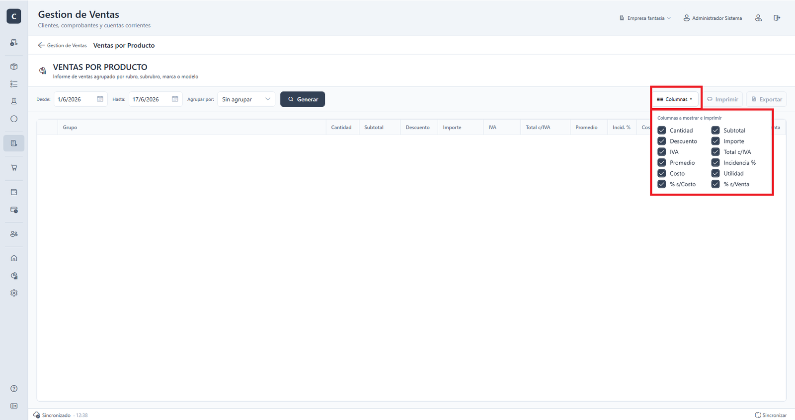This screenshot has height=420, width=795.
Task: Click the 3D box products sidebar icon
Action: (x=14, y=67)
